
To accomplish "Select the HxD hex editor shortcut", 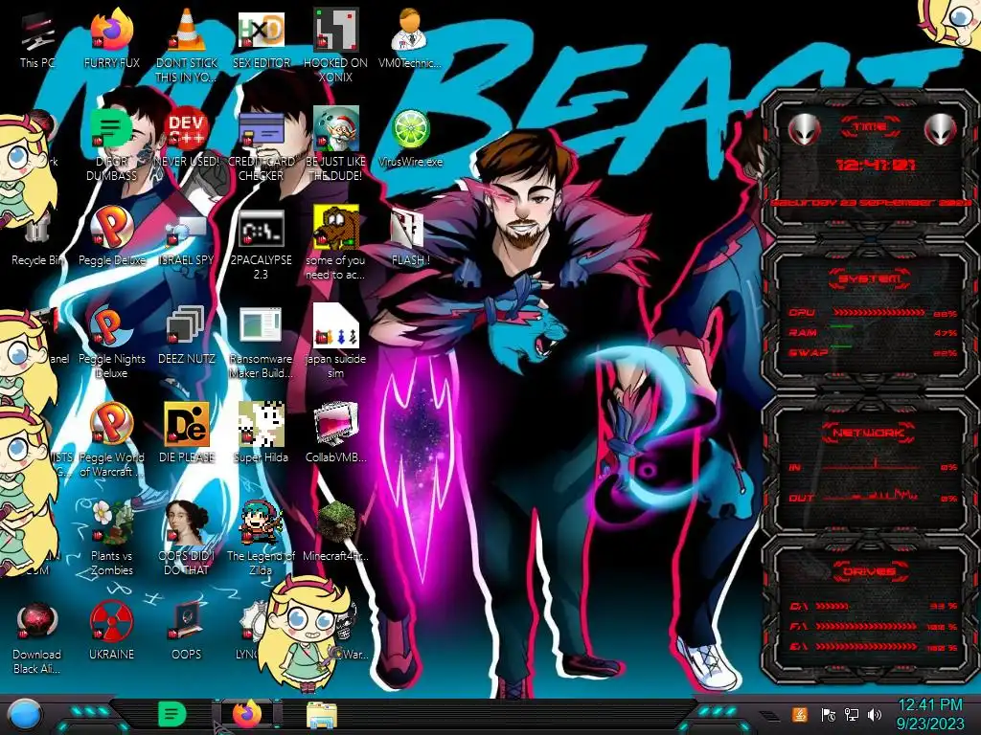I will click(261, 30).
